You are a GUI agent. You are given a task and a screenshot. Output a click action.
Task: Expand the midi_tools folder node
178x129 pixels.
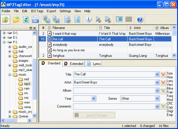point(10,65)
